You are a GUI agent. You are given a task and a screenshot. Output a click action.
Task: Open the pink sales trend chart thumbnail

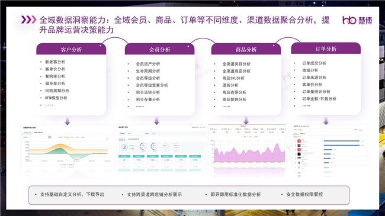[x=247, y=146]
